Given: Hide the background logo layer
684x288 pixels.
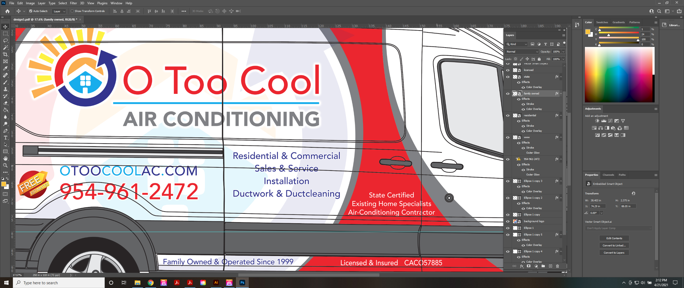Looking at the screenshot, I should 508,221.
